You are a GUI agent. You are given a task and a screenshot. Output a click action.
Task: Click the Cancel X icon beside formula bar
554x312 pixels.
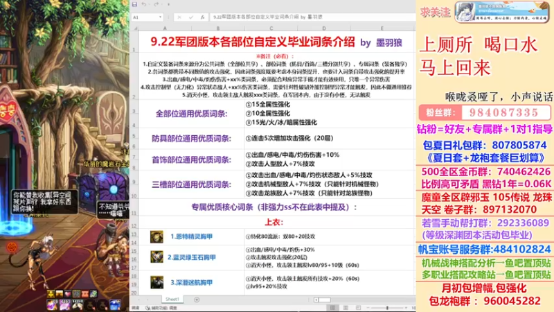coord(179,17)
